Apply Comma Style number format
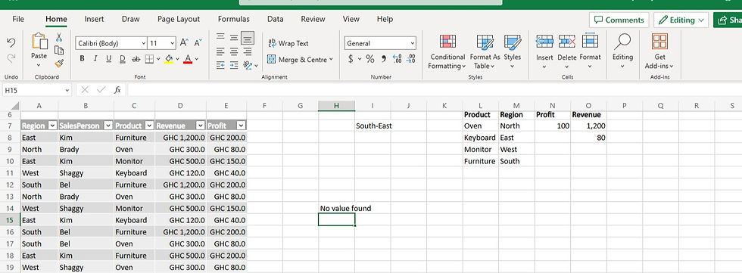 pos(384,59)
